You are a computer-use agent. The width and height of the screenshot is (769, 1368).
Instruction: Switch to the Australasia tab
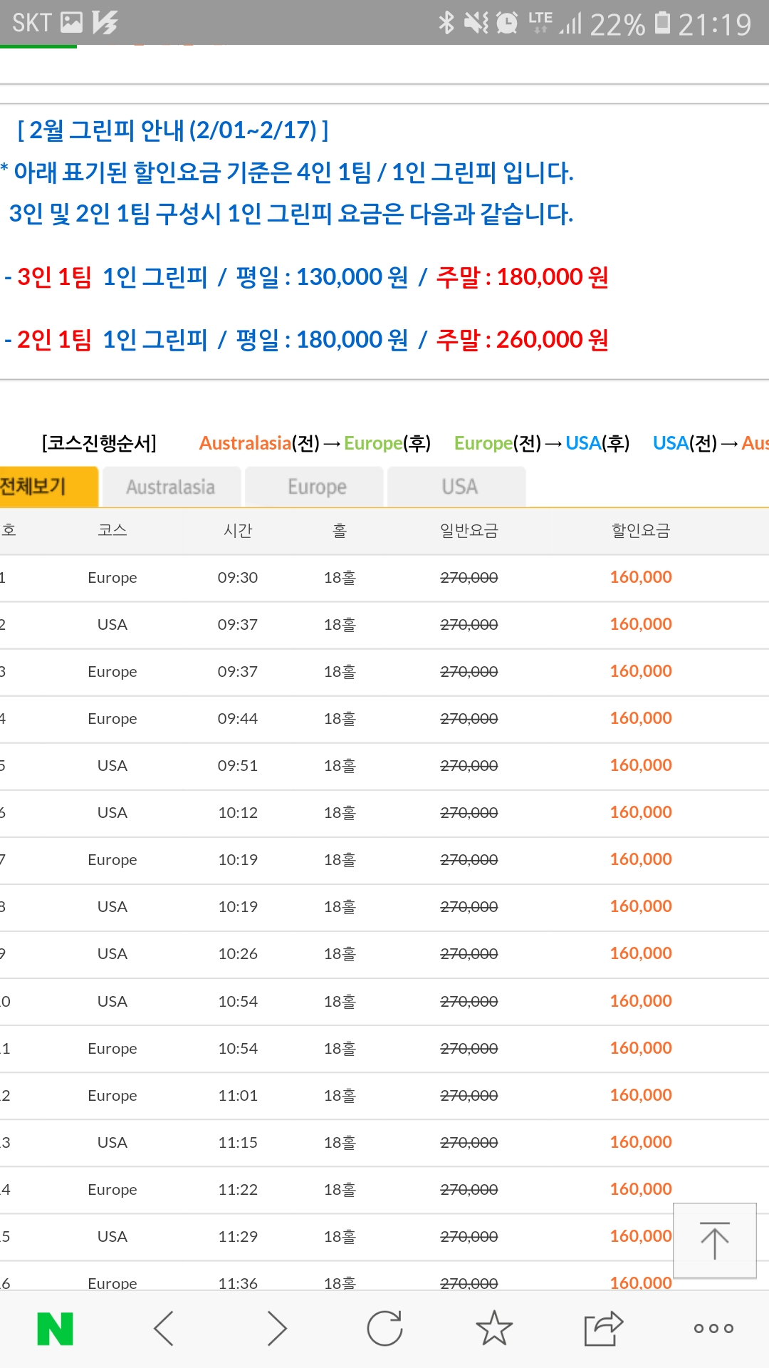point(171,487)
